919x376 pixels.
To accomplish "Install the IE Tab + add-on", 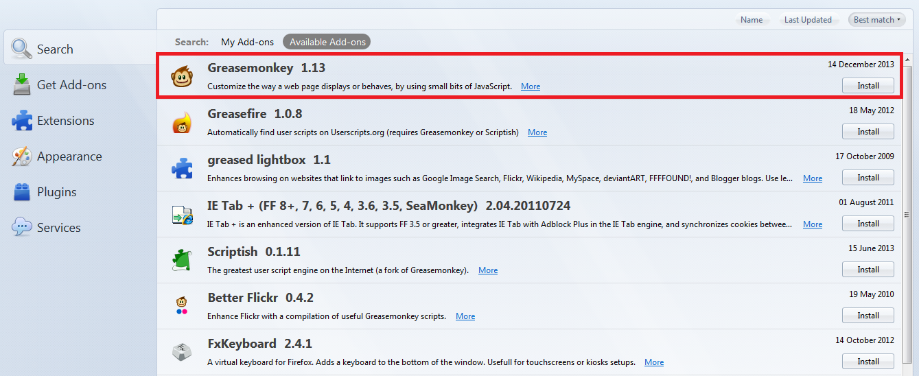I will (868, 224).
